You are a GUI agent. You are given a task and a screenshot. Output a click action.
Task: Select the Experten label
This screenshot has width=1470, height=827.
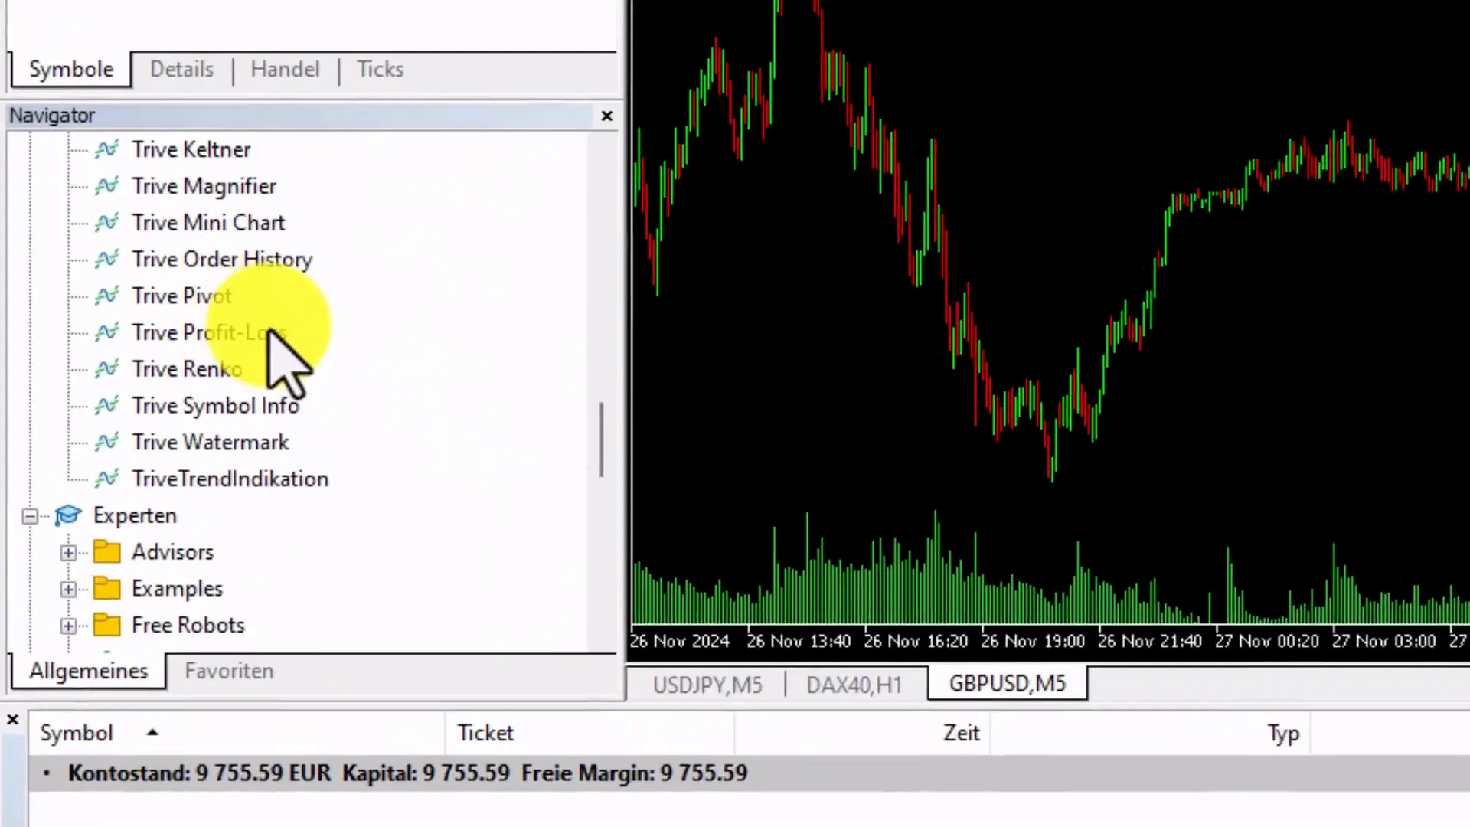tap(135, 515)
